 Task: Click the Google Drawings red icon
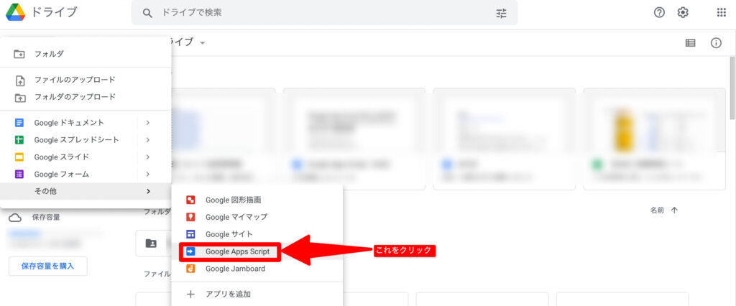190,200
